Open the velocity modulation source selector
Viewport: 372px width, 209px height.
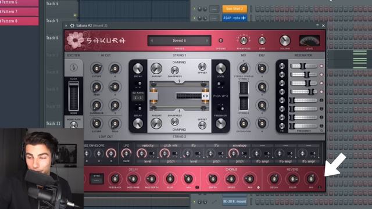pos(148,146)
